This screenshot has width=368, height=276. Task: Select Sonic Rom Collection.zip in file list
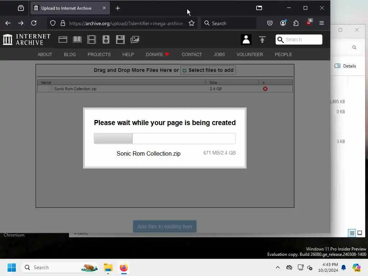165,89
